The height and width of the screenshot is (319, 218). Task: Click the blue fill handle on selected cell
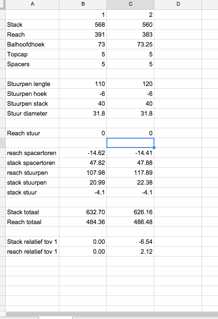click(x=154, y=148)
